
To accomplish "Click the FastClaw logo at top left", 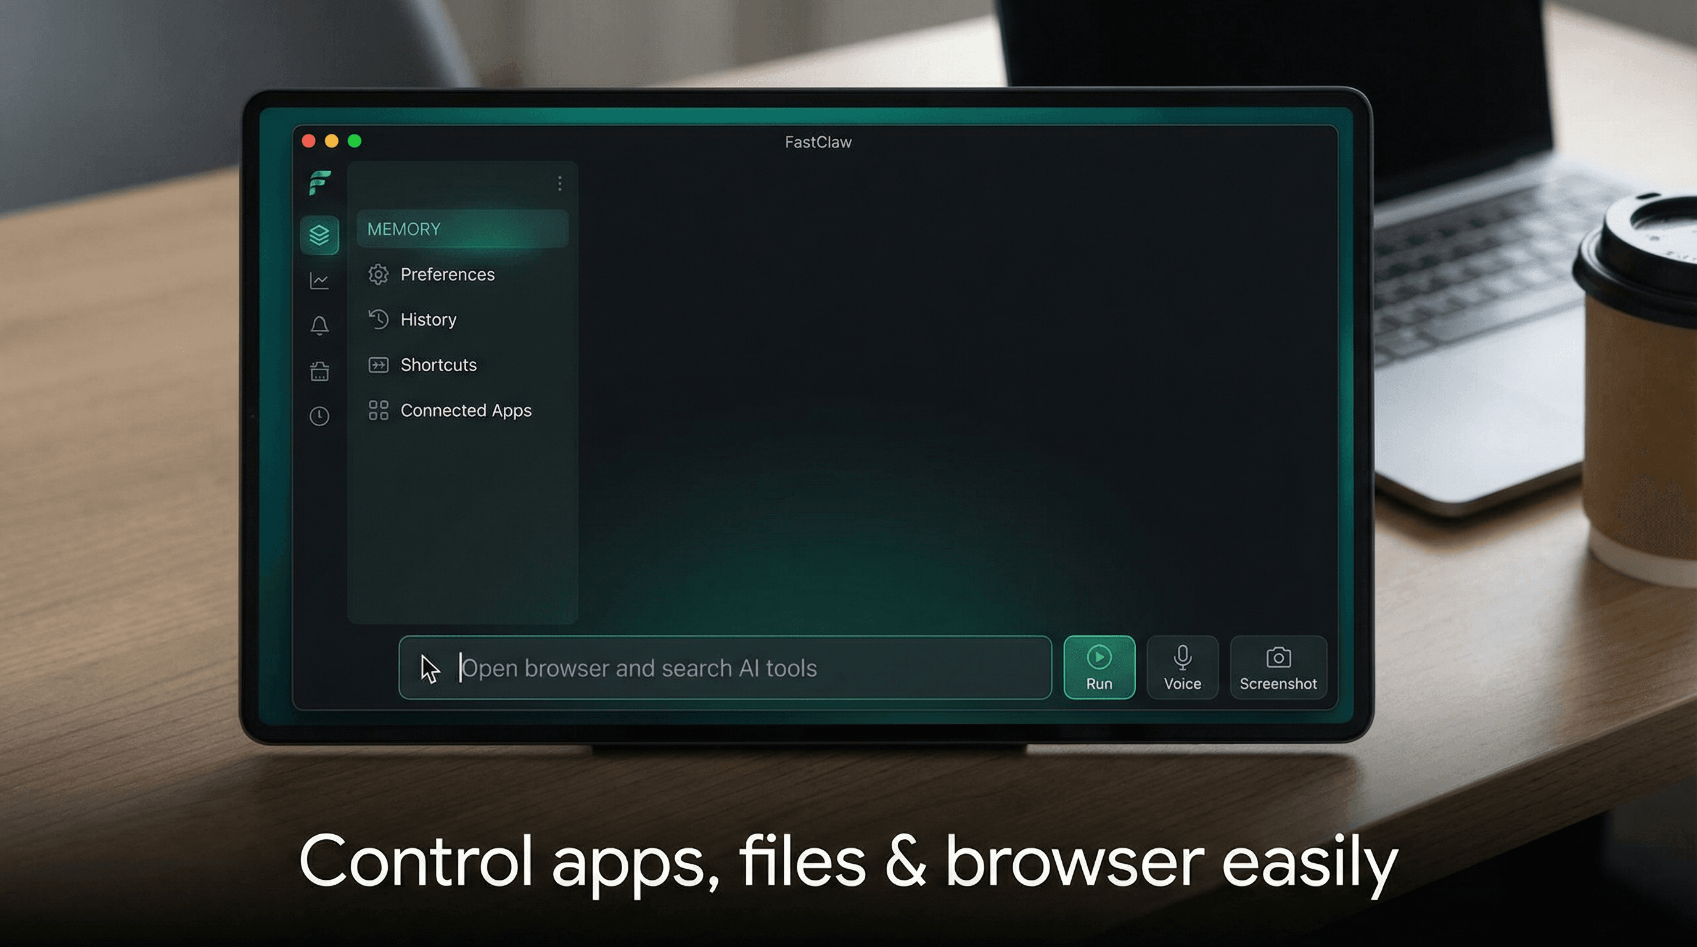I will click(x=319, y=183).
